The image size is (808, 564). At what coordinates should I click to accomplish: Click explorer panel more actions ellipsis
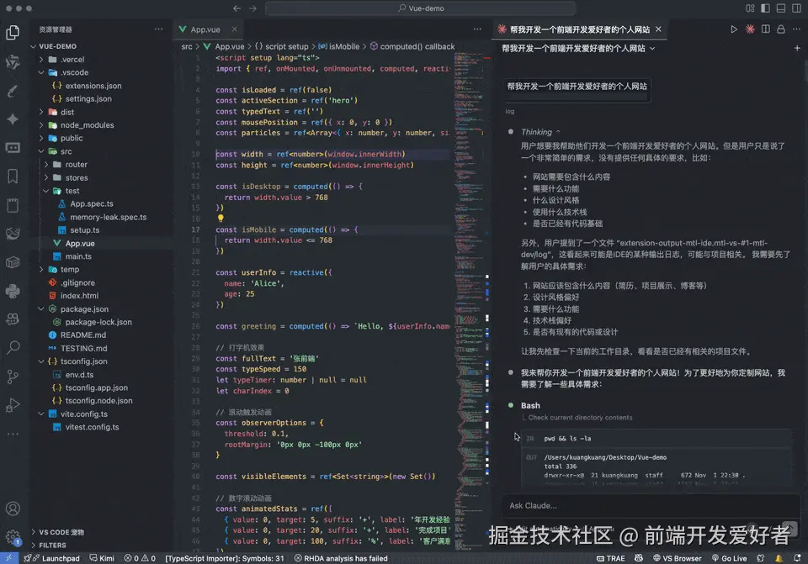point(159,29)
